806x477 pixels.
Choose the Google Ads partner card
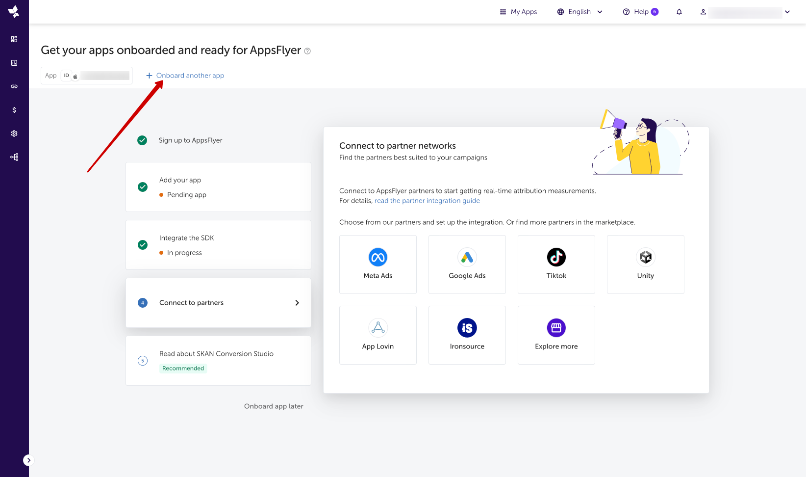(467, 265)
